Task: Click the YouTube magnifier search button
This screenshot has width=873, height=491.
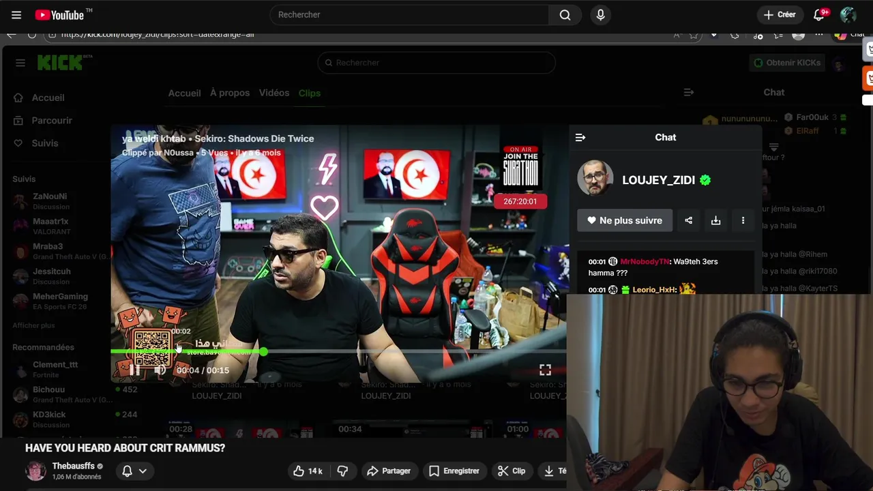Action: pyautogui.click(x=565, y=14)
